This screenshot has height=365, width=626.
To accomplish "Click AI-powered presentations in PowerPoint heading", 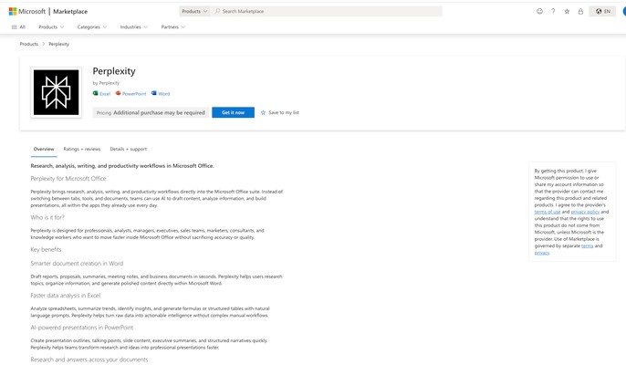I will point(82,328).
